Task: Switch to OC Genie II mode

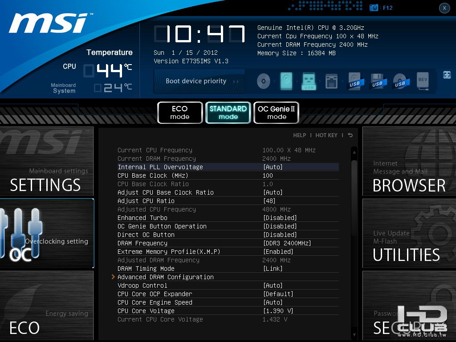Action: [x=276, y=113]
